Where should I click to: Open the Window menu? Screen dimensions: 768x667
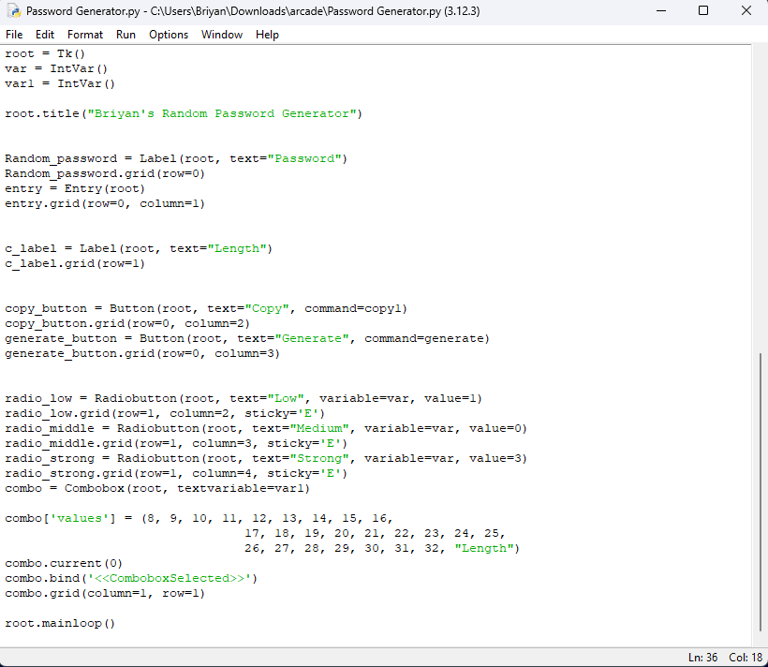[x=222, y=35]
